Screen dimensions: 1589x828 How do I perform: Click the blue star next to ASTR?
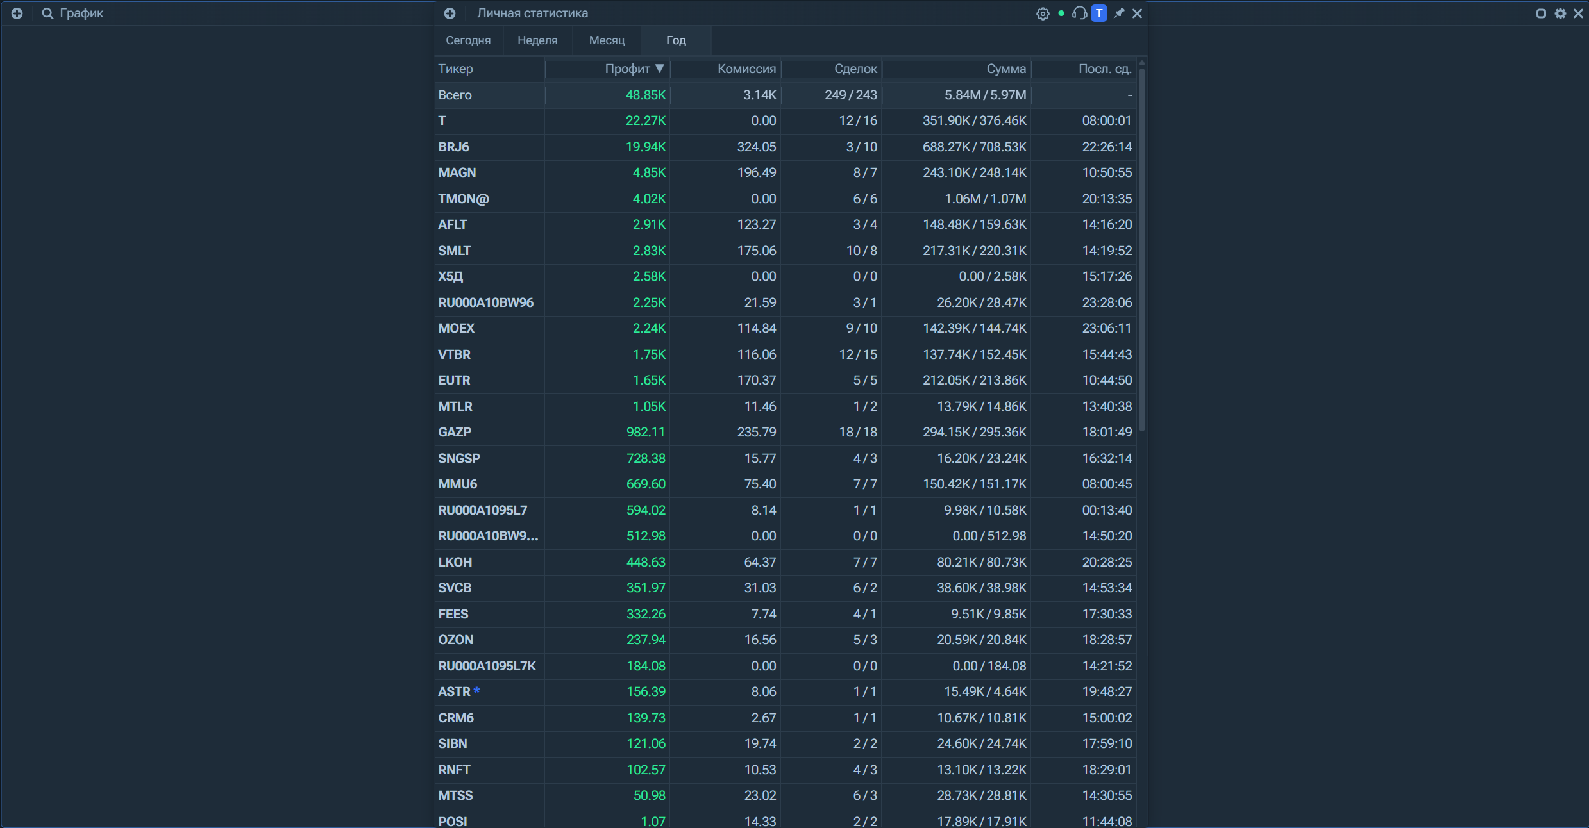tap(476, 690)
